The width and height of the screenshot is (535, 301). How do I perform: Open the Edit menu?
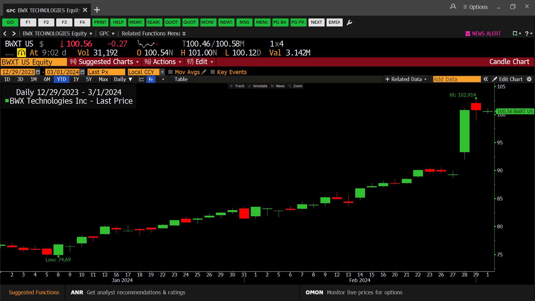(200, 62)
